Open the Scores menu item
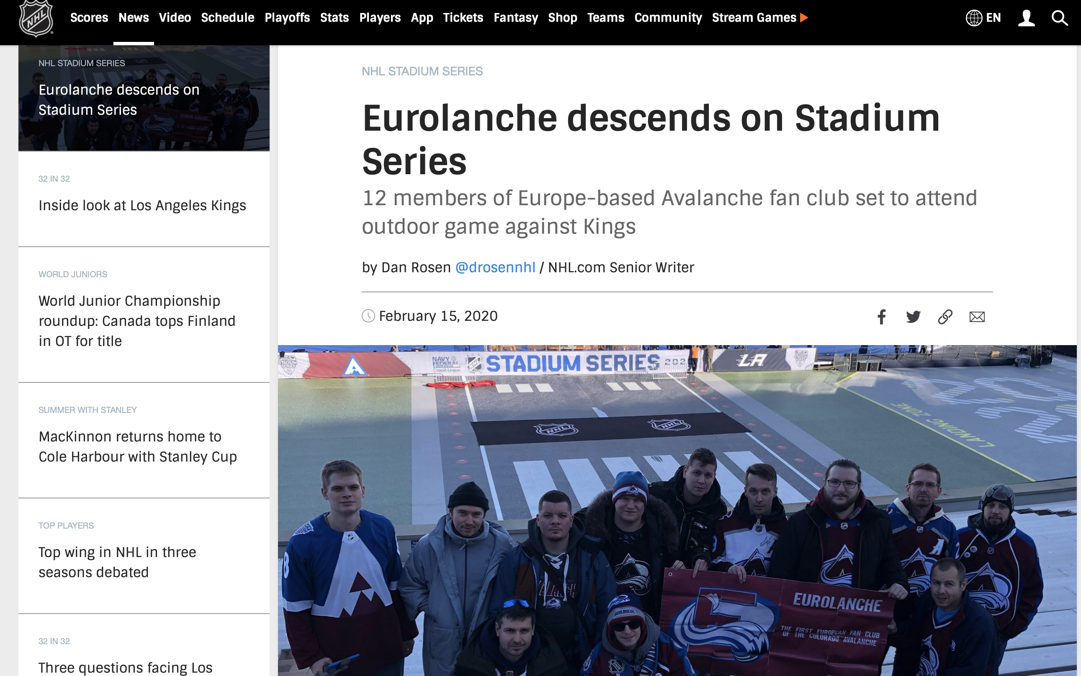1081x676 pixels. point(89,18)
